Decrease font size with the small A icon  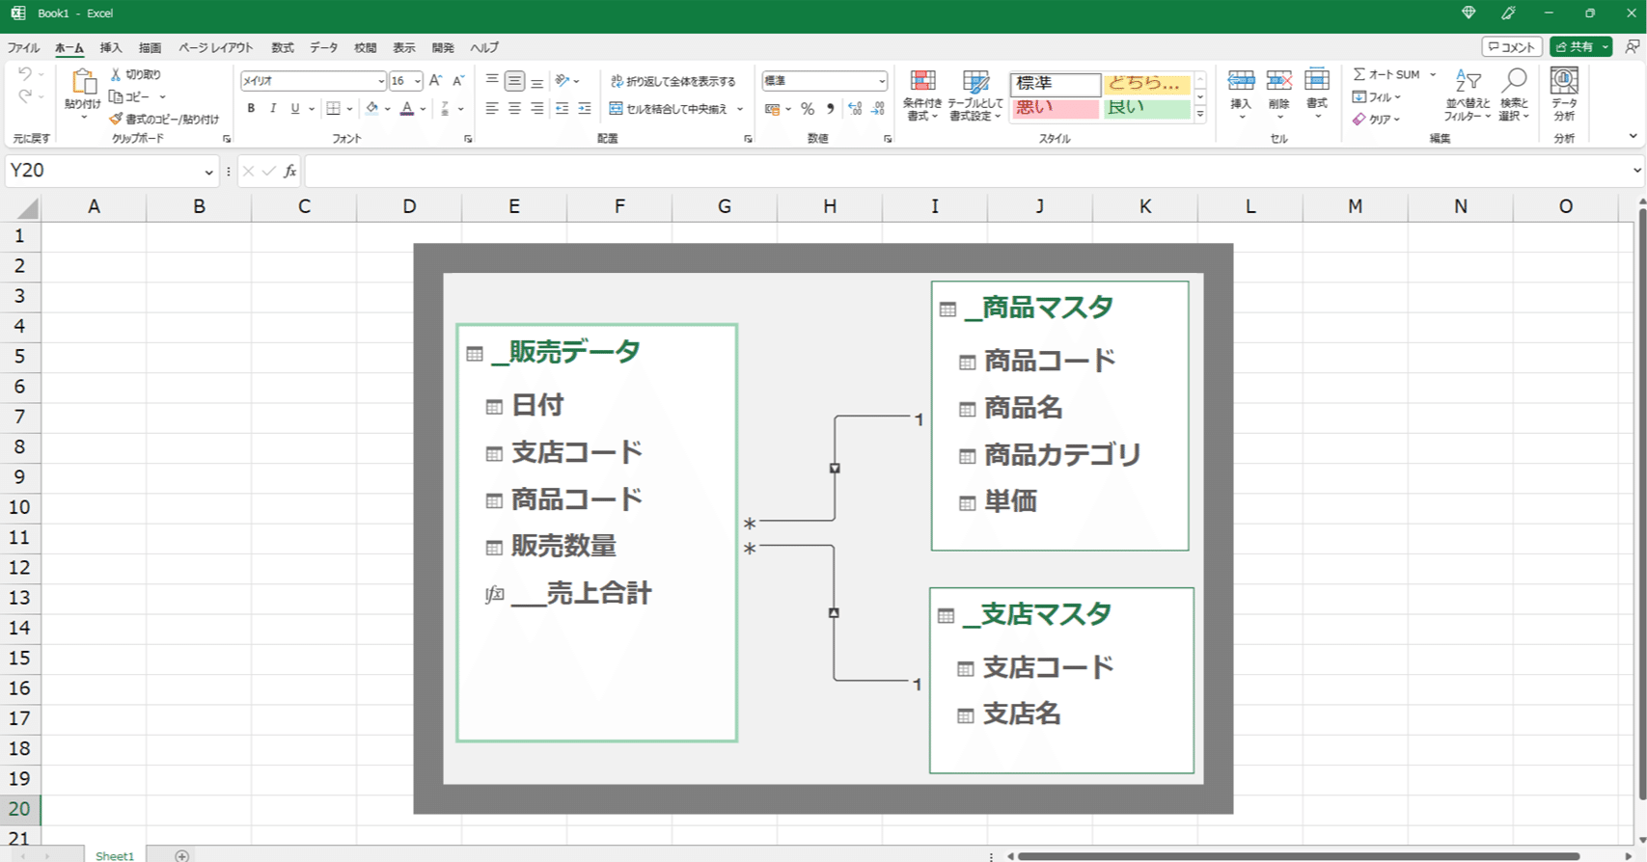458,81
